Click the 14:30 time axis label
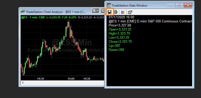This screenshot has width=201, height=98. coord(40,79)
